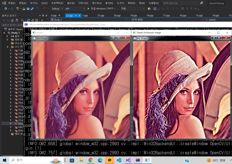Click the Windows taskbar 찾기 search box
This screenshot has height=164, width=232.
pyautogui.click(x=37, y=160)
